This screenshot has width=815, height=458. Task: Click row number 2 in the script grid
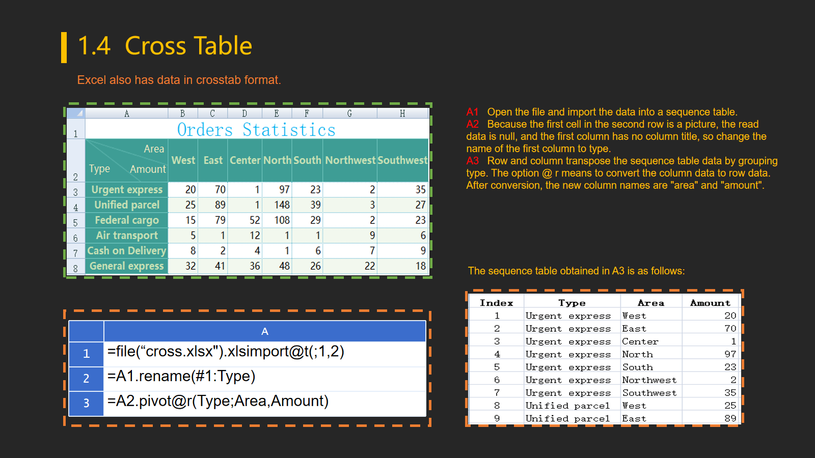pos(86,378)
